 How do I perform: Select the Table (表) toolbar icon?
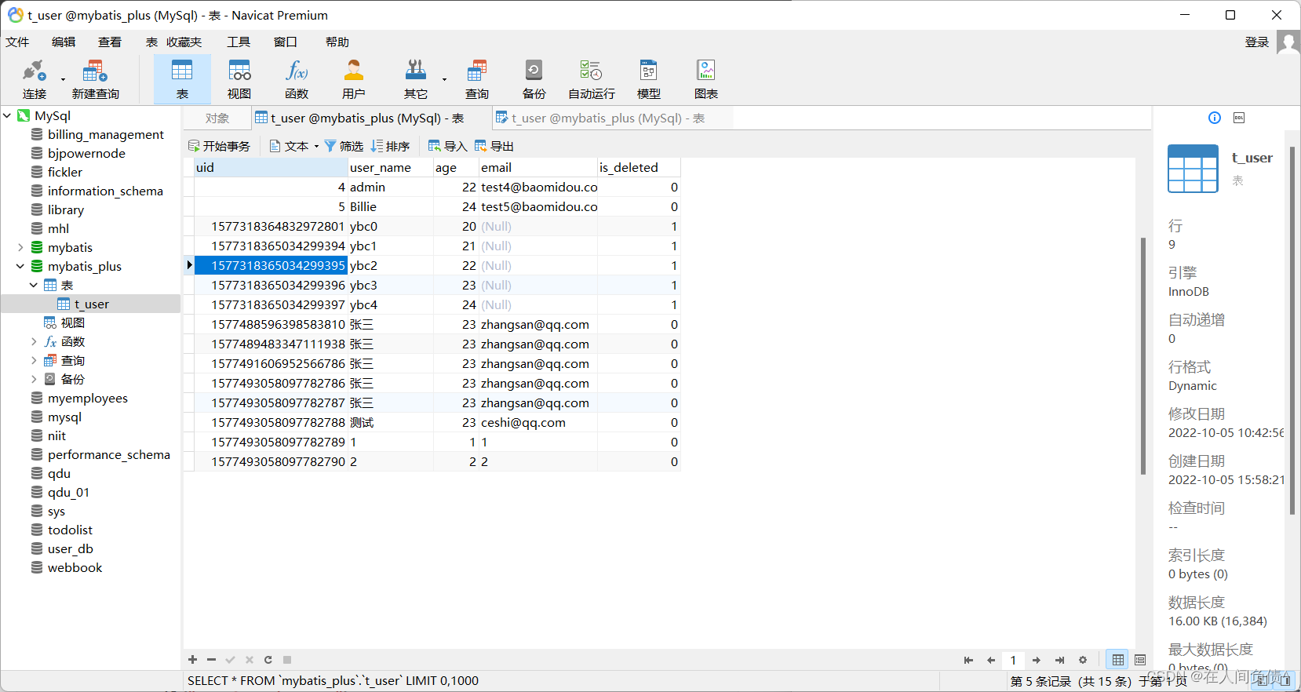182,79
